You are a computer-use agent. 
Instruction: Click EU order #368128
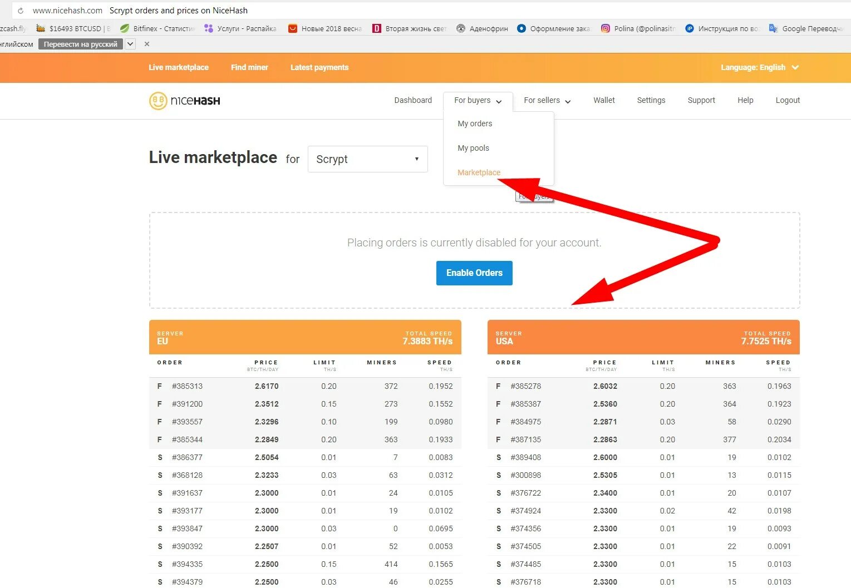point(305,475)
